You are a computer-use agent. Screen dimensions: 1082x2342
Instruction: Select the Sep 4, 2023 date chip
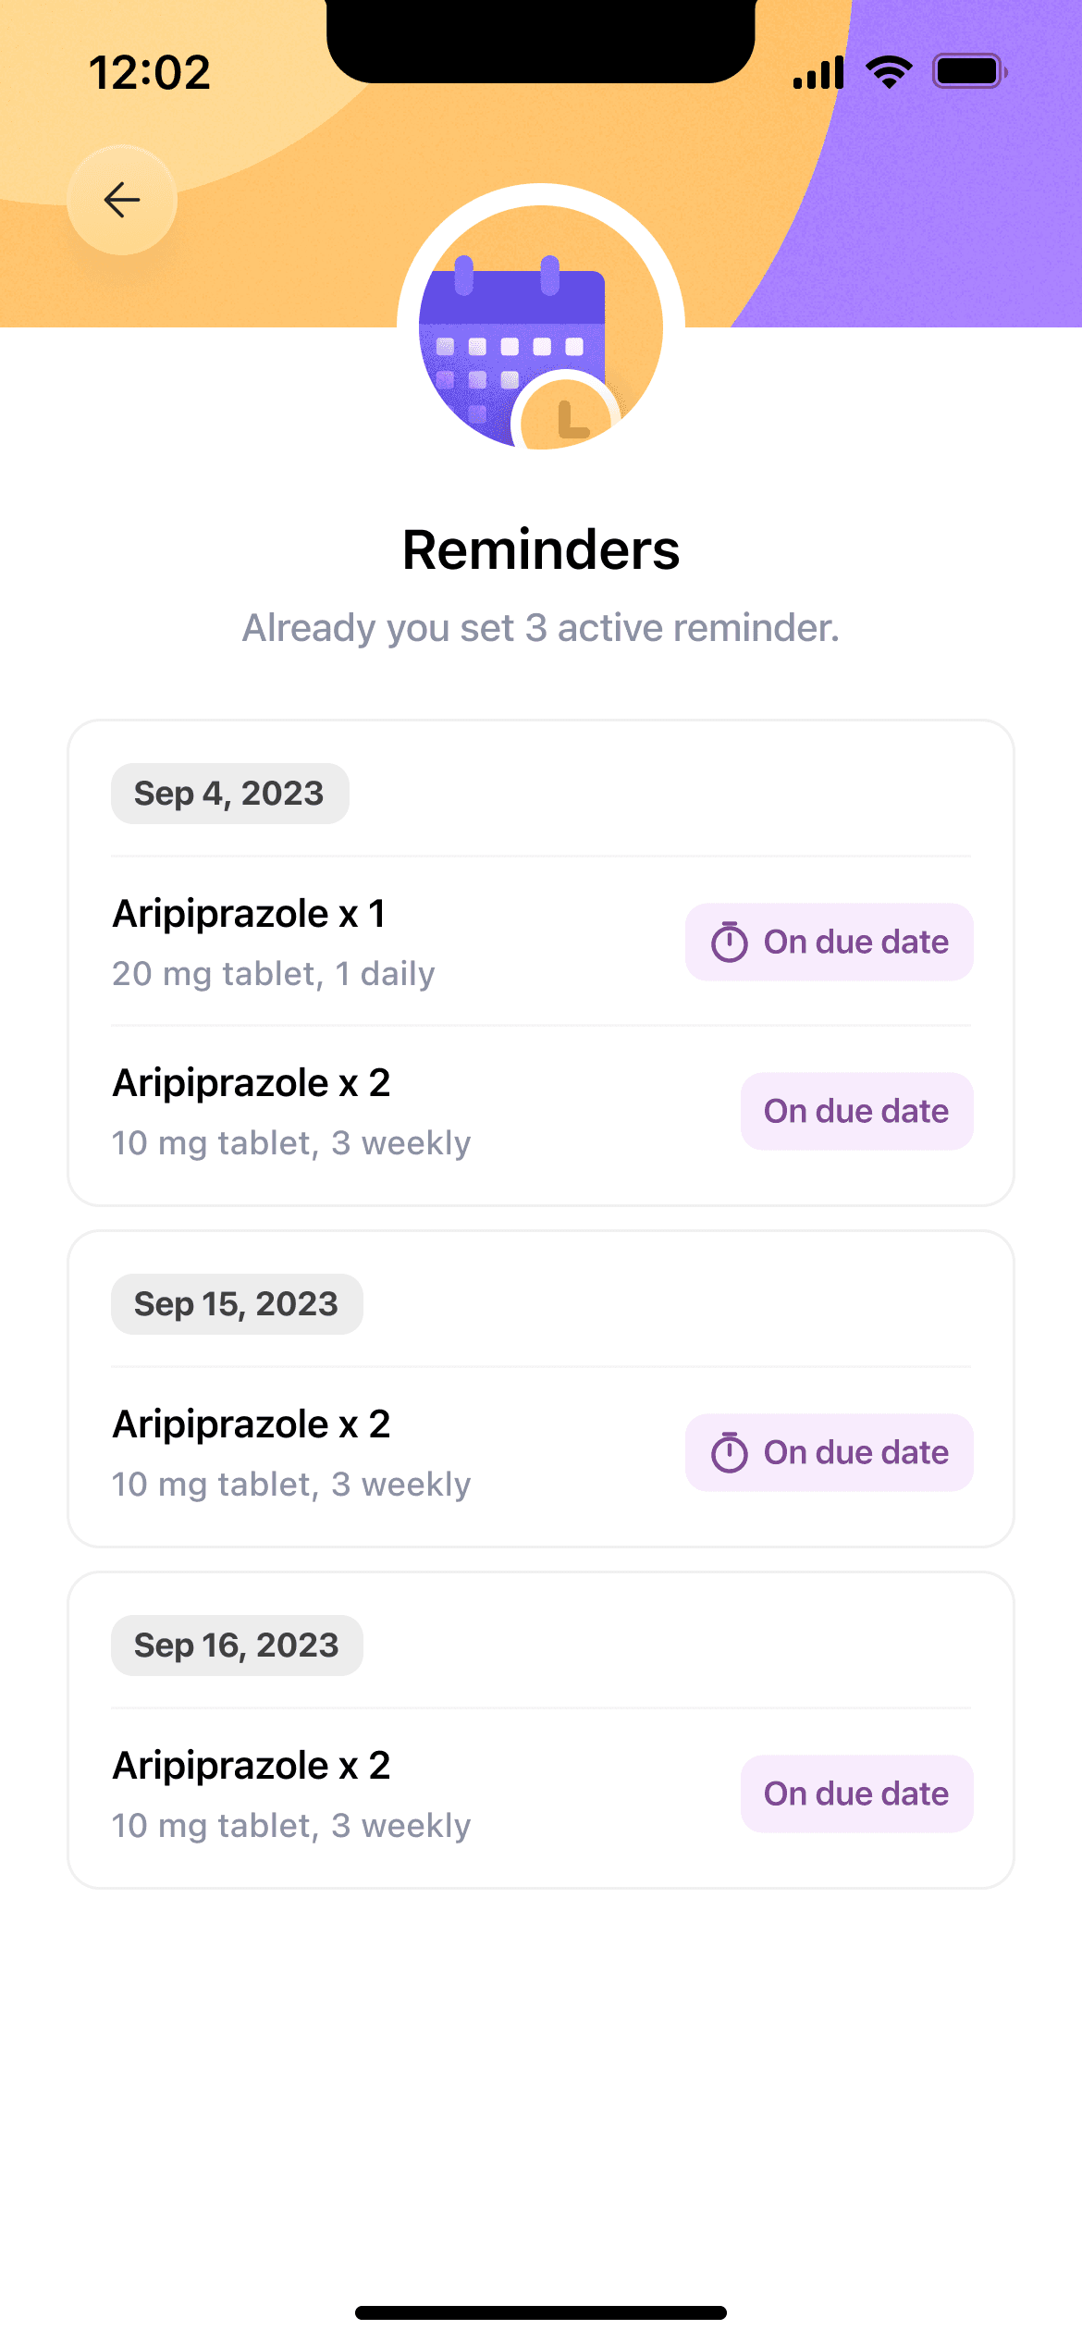point(229,794)
